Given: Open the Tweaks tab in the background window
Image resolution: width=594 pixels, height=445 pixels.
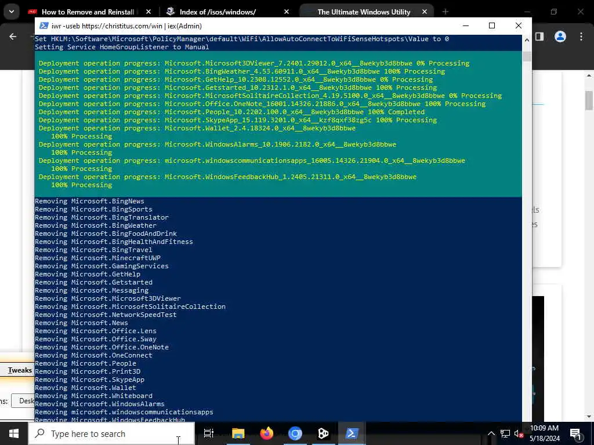Looking at the screenshot, I should click(20, 370).
